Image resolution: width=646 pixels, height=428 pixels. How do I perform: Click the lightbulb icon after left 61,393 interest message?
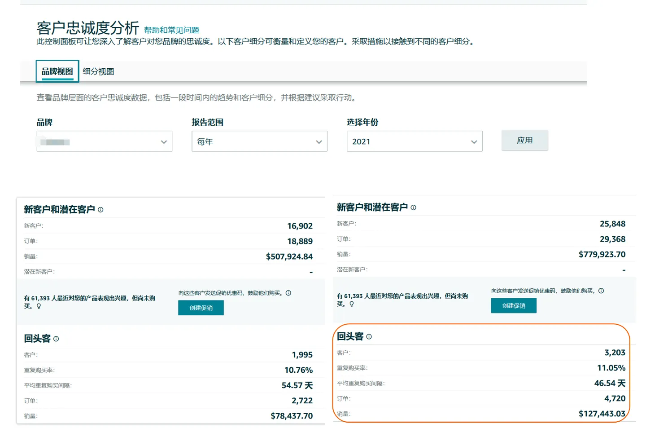click(39, 305)
